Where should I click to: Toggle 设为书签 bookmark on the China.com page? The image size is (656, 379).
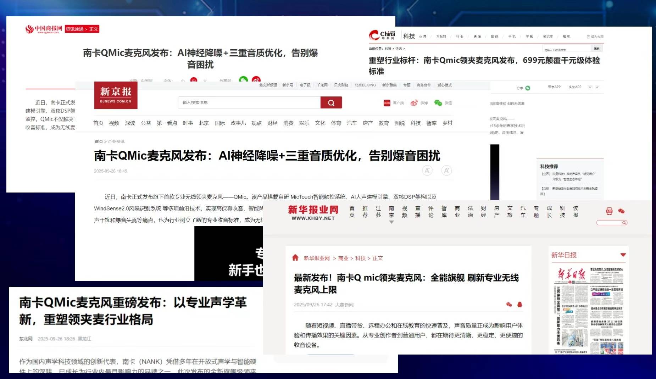[x=594, y=36]
